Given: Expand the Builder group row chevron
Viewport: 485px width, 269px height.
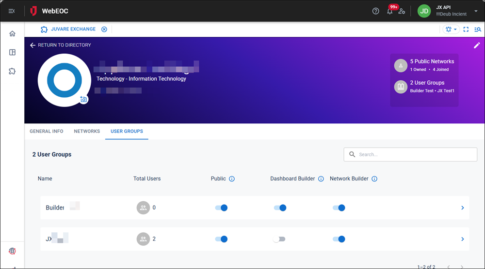Looking at the screenshot, I should coord(462,208).
